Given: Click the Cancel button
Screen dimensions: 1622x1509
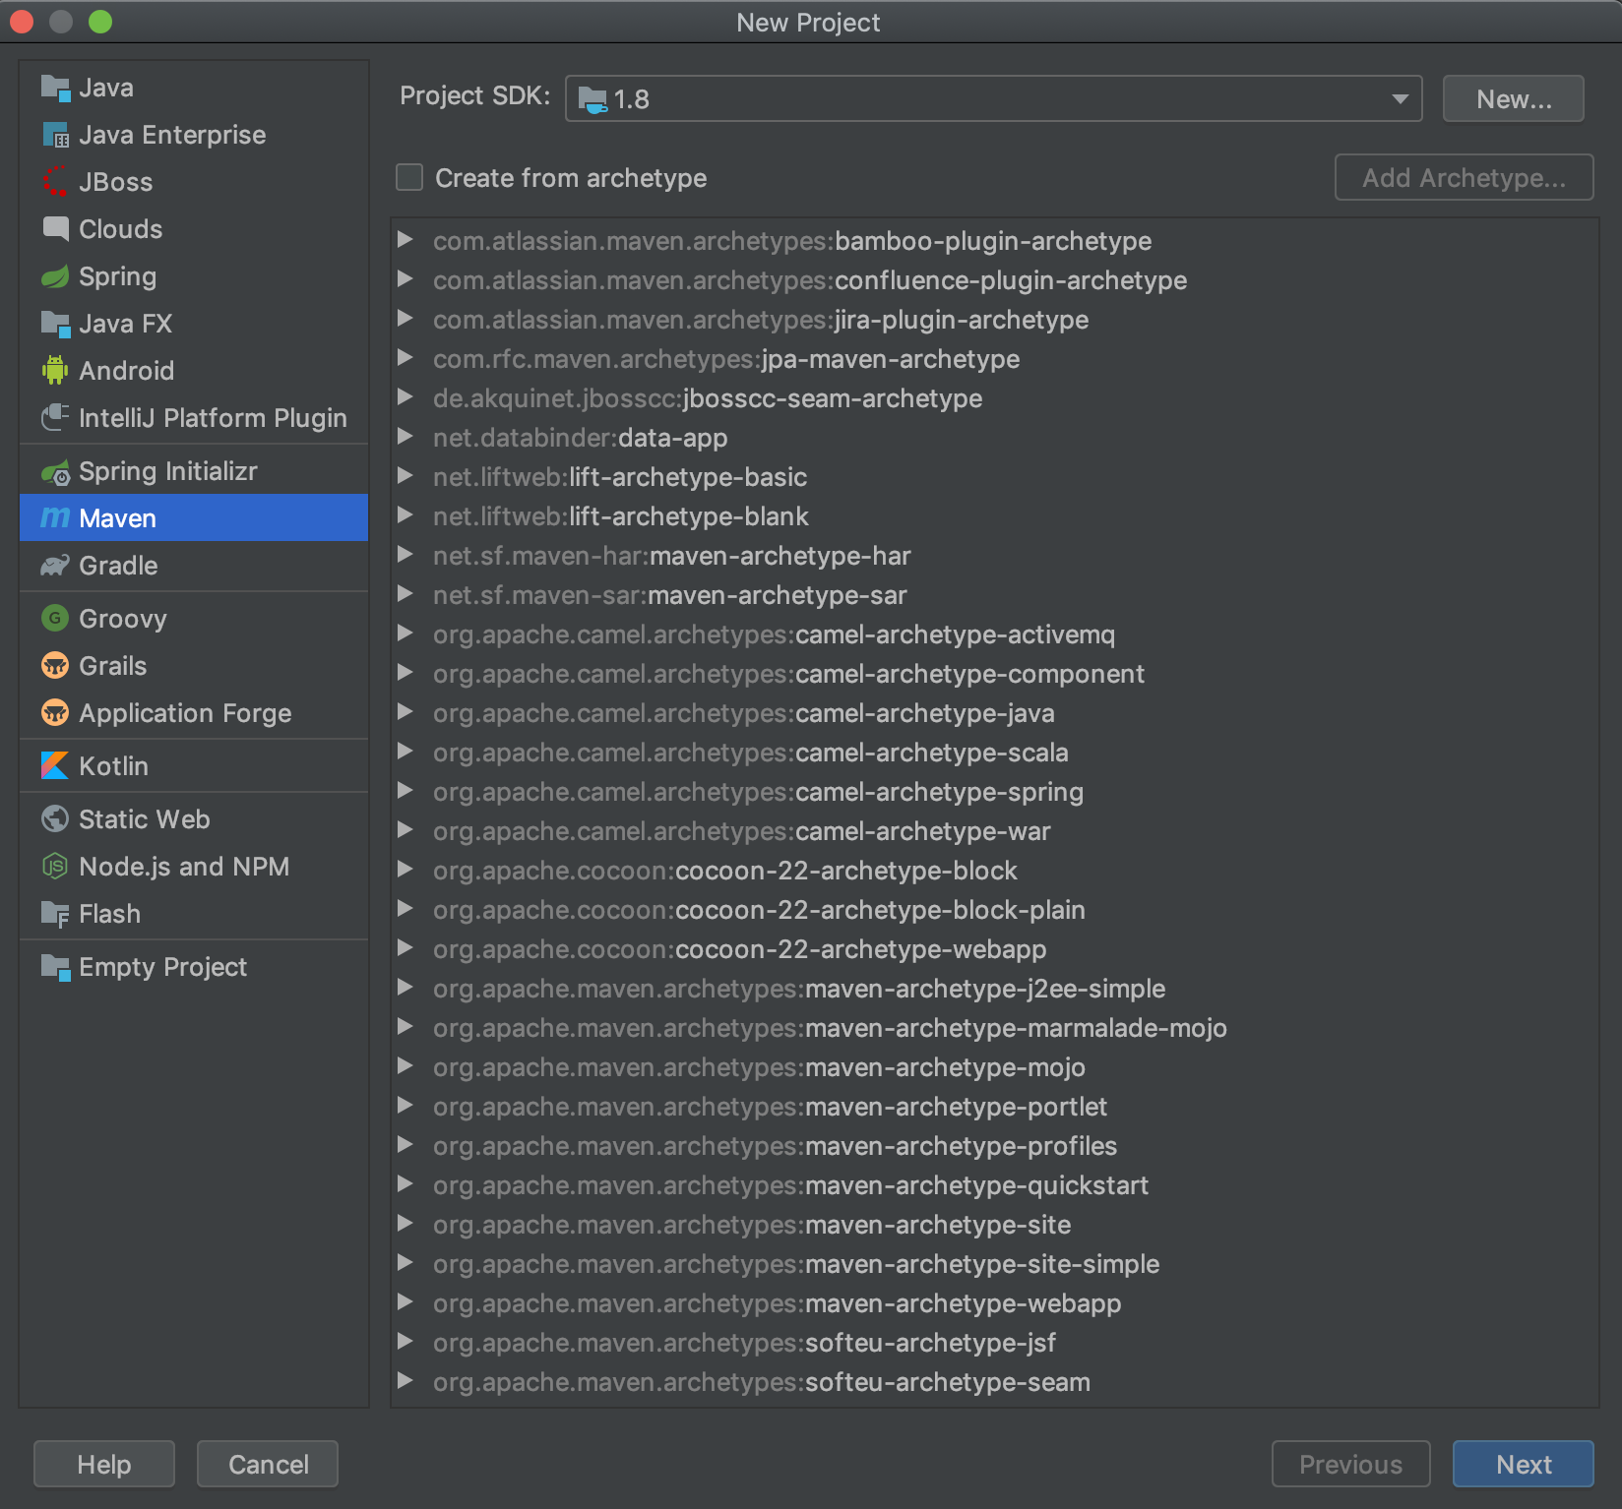Looking at the screenshot, I should tap(268, 1465).
